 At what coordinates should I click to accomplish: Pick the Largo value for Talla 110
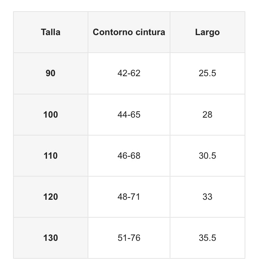207,155
